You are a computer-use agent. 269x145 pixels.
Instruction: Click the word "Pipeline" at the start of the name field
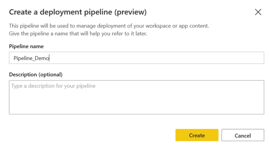tap(23, 58)
